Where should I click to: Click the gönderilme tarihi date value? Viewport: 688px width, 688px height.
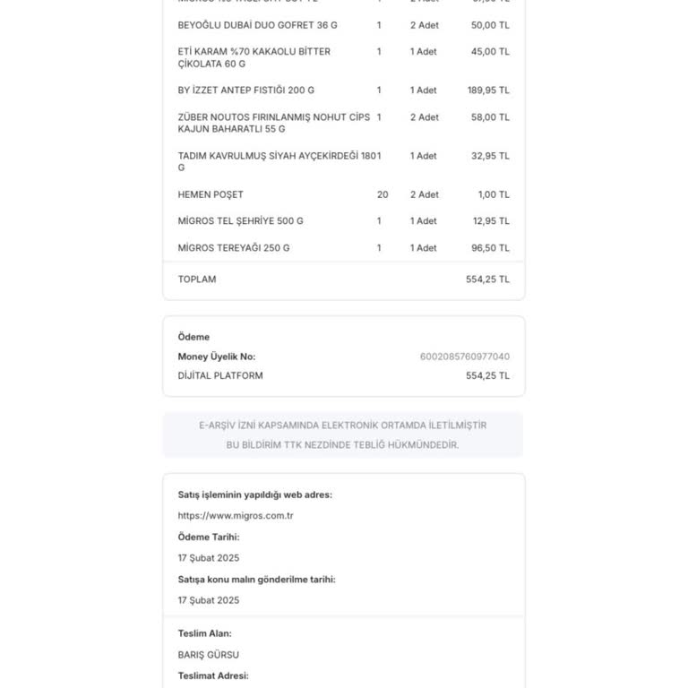209,600
